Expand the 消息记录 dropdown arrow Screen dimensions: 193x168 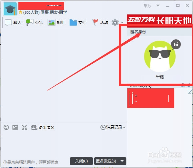[124, 128]
